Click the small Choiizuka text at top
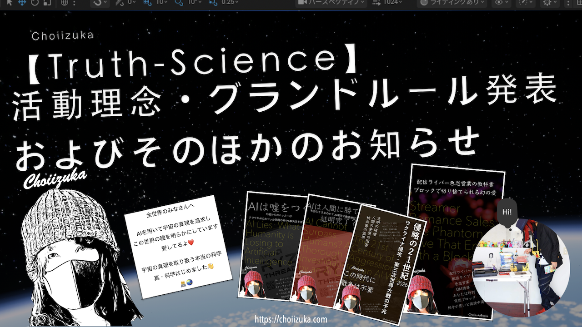This screenshot has width=582, height=327. tap(63, 35)
